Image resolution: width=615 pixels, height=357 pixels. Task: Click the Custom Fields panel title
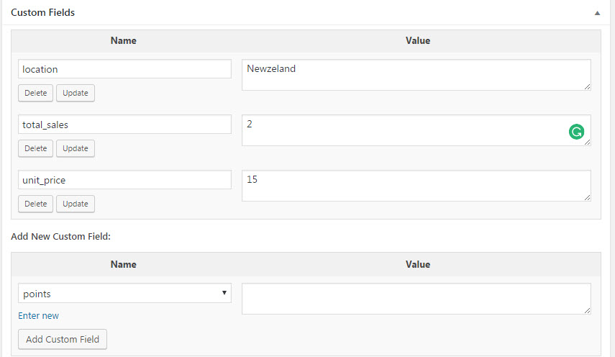(42, 12)
